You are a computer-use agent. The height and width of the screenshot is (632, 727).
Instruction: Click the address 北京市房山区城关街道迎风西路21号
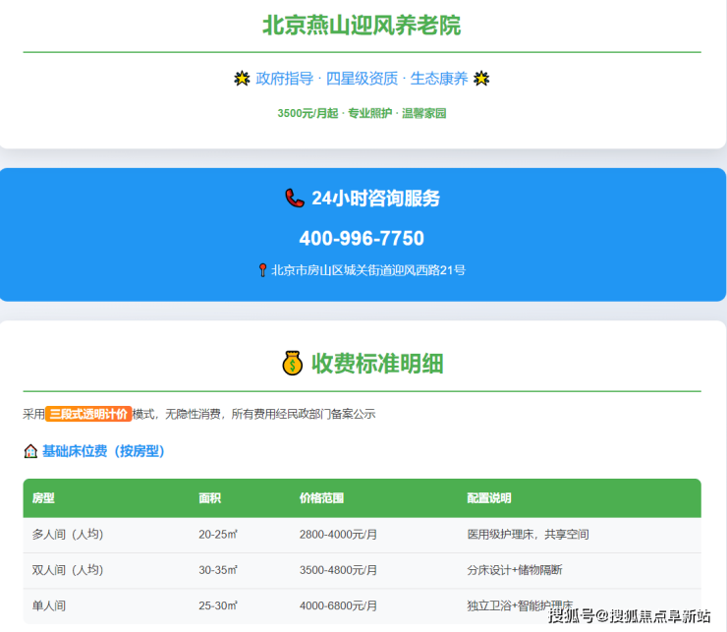point(368,269)
